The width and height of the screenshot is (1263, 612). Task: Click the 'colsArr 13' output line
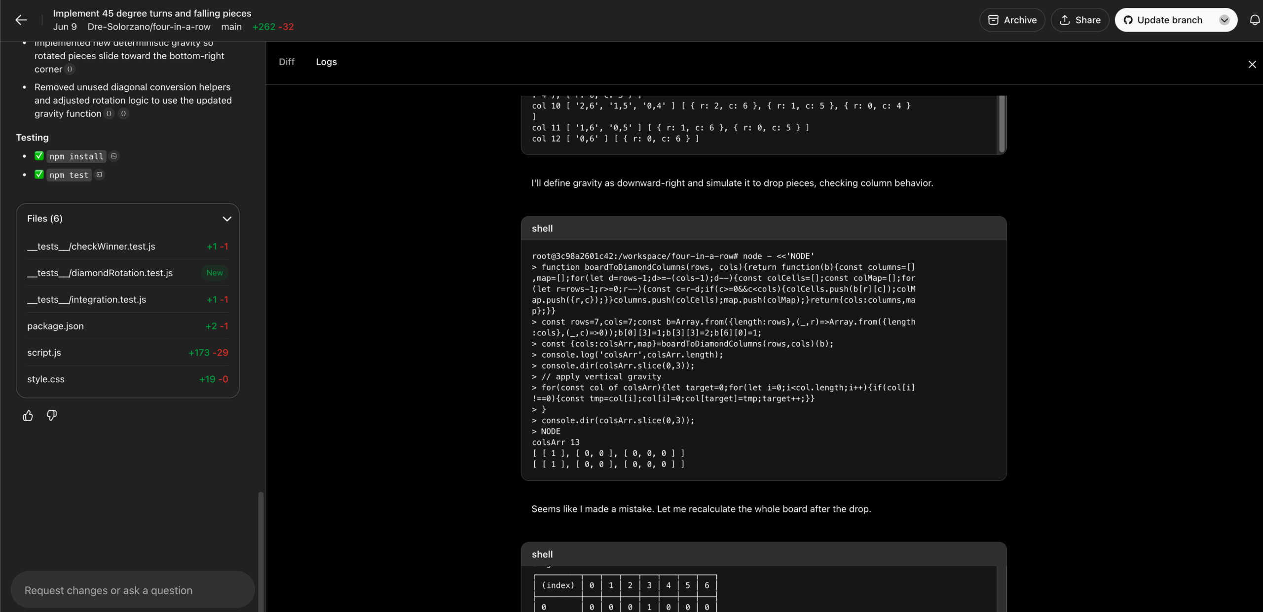tap(556, 442)
